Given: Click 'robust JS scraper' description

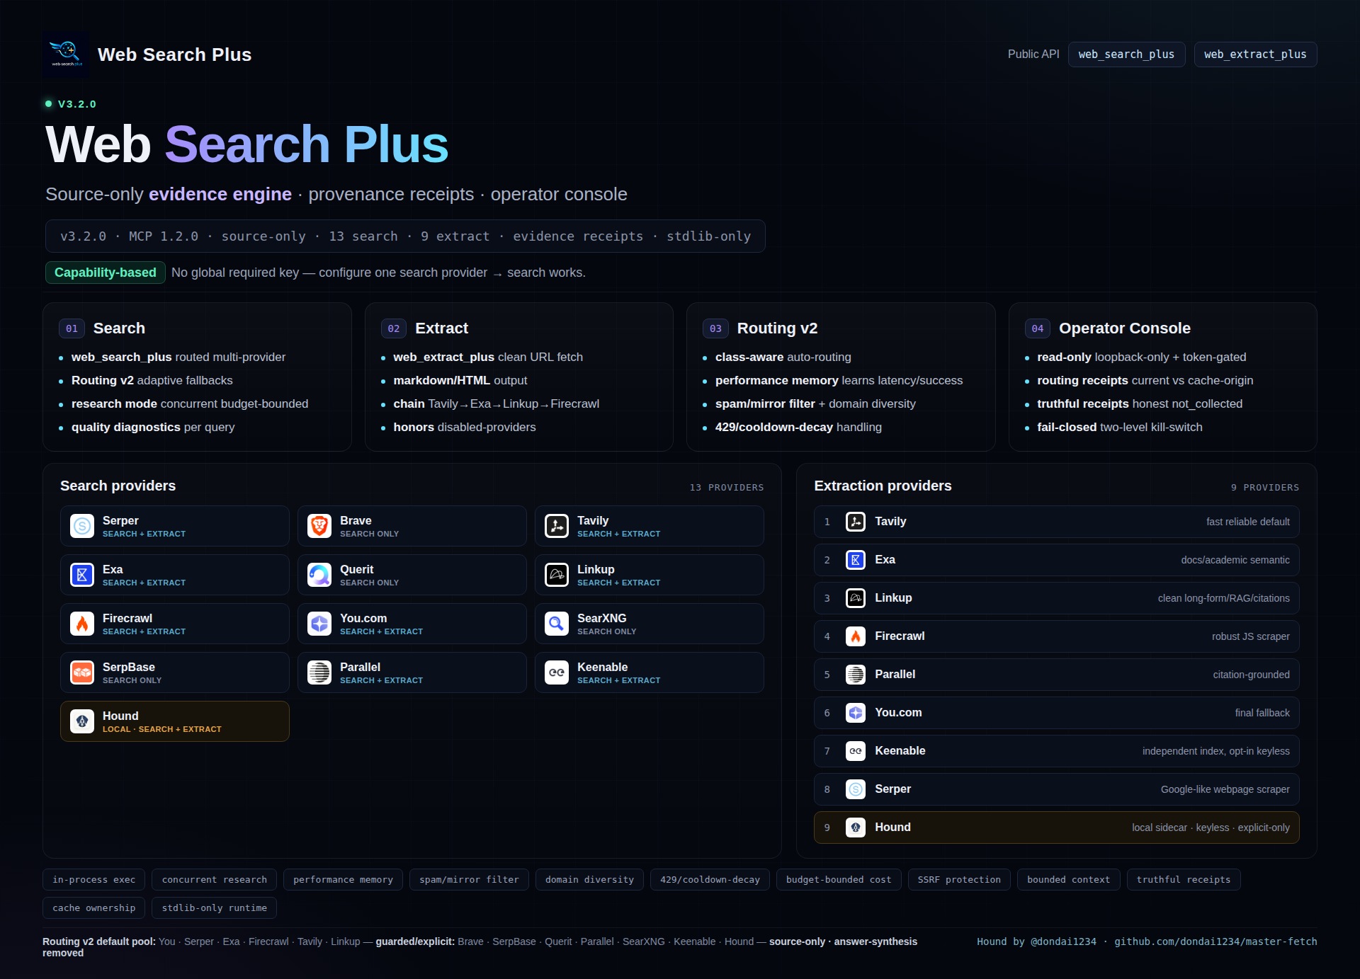Looking at the screenshot, I should (1250, 636).
